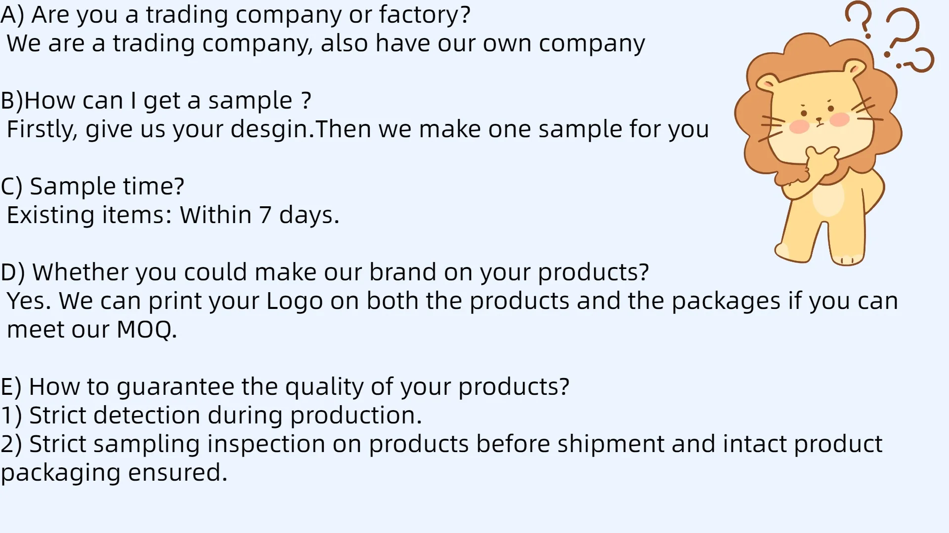Click the lion's fluffy mane
The width and height of the screenshot is (949, 533).
pyautogui.click(x=818, y=109)
